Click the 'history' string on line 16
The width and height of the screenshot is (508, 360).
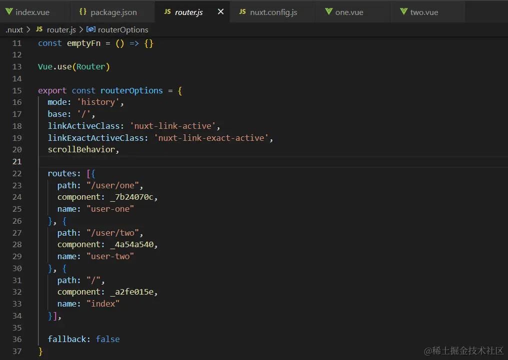click(98, 102)
